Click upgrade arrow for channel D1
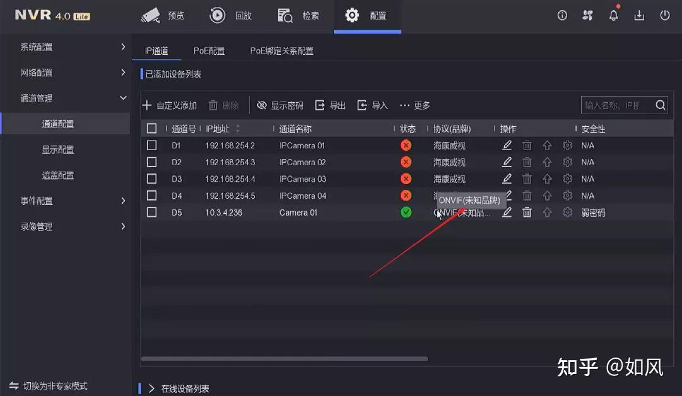The width and height of the screenshot is (682, 396). (547, 145)
